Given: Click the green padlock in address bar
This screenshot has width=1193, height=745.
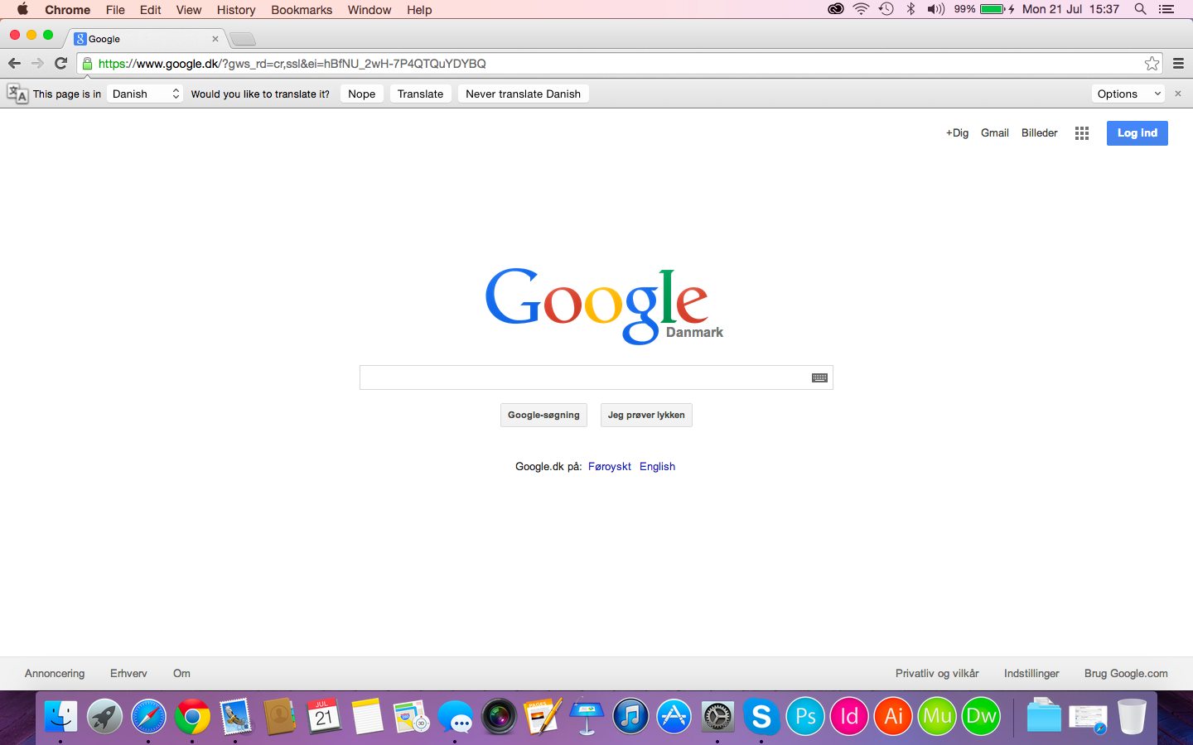Looking at the screenshot, I should 87,64.
